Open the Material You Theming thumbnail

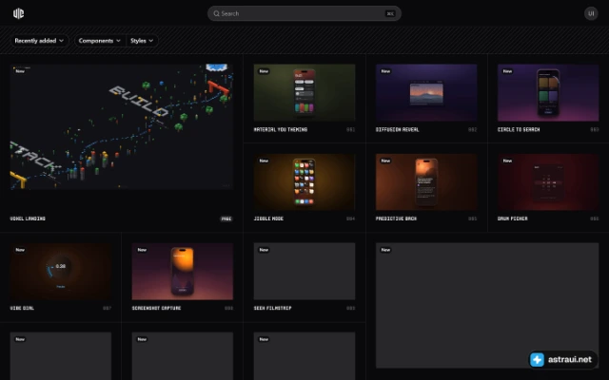coord(304,93)
